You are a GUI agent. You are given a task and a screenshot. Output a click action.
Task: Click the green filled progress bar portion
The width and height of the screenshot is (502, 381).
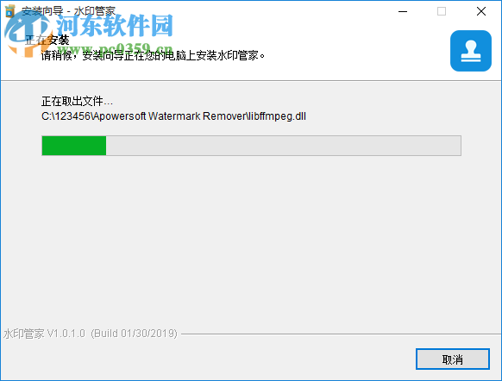[x=74, y=146]
